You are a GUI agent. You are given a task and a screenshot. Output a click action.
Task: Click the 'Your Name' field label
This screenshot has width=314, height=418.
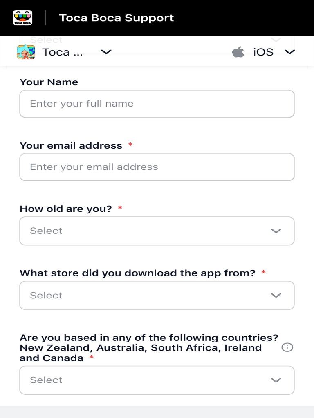click(49, 82)
